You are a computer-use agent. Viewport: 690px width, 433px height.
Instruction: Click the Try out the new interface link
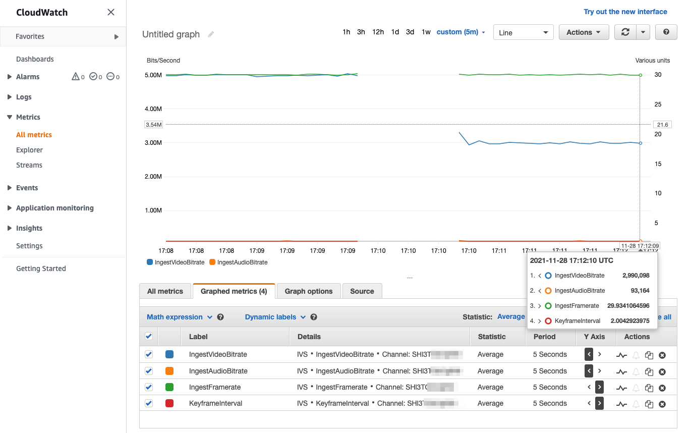pos(625,12)
